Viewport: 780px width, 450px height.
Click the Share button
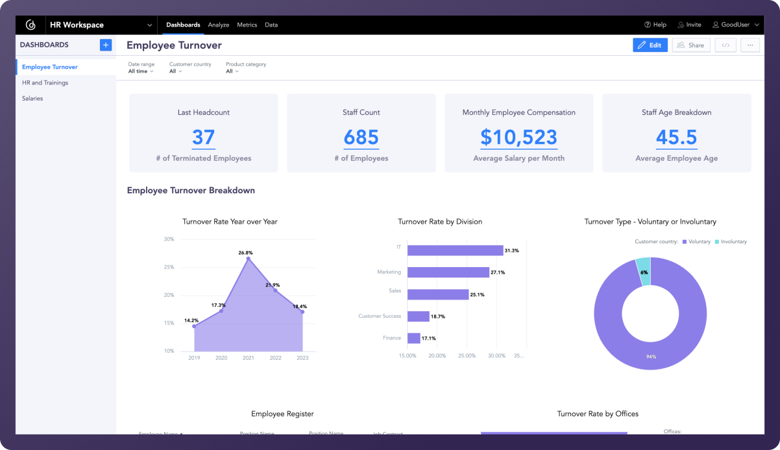click(691, 45)
